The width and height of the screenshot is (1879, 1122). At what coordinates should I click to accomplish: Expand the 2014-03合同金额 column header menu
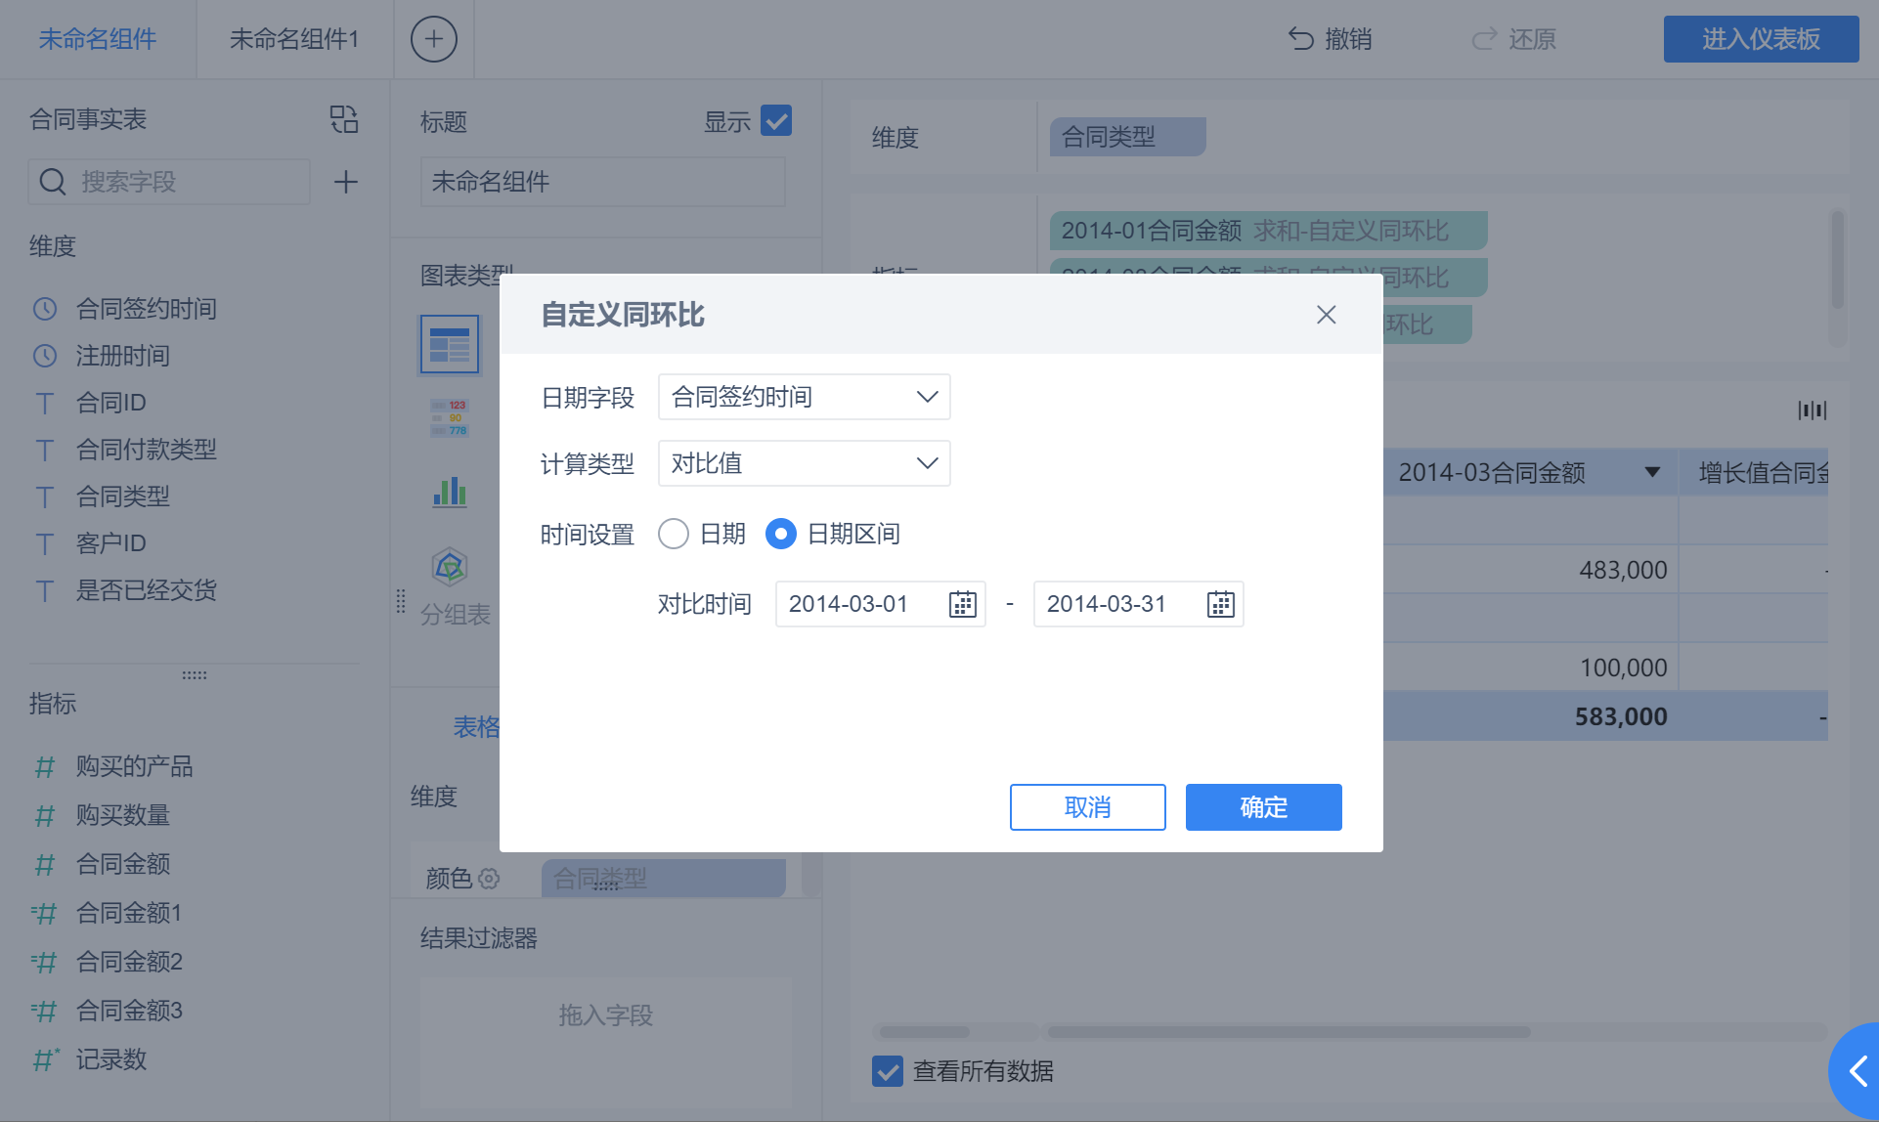point(1652,473)
